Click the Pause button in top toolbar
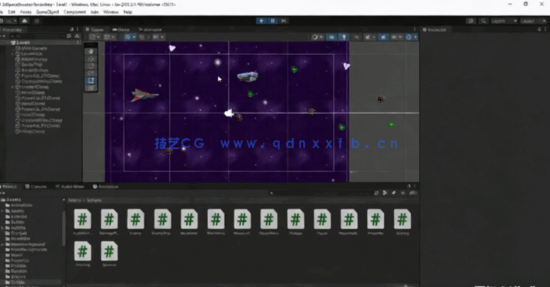The width and height of the screenshot is (550, 287). pyautogui.click(x=272, y=21)
